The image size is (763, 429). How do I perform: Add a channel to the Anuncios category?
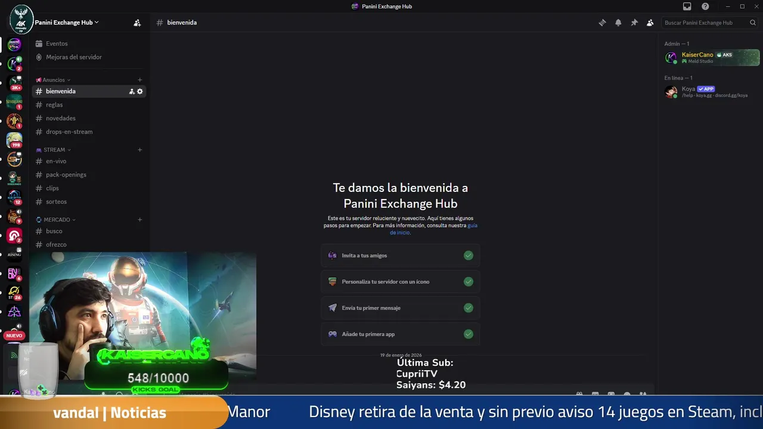click(139, 80)
